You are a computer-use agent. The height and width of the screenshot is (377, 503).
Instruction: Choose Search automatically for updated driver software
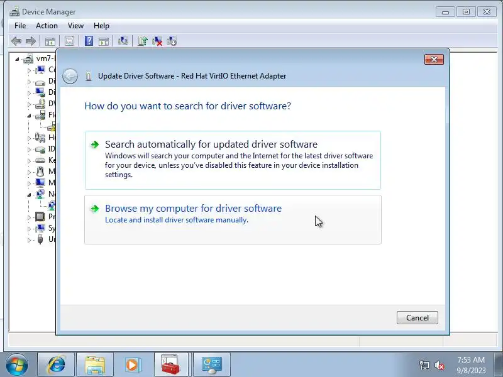tap(233, 160)
